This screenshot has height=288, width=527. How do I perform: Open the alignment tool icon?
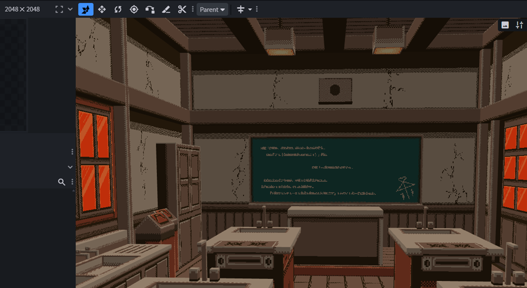pyautogui.click(x=241, y=9)
